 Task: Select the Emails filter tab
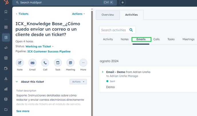pos(141,39)
